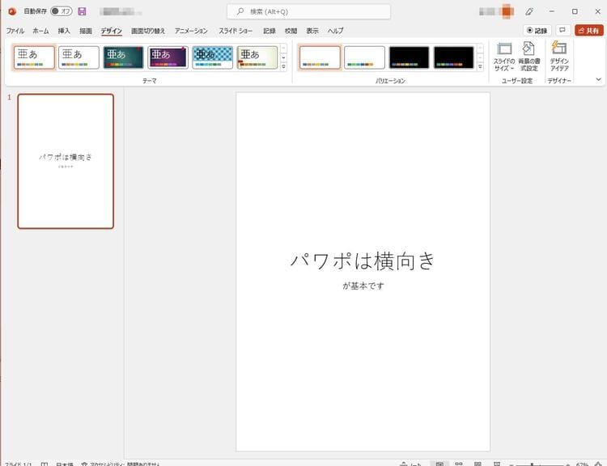Click the デザイン tab
Viewport: 607px width, 466px height.
pos(112,31)
